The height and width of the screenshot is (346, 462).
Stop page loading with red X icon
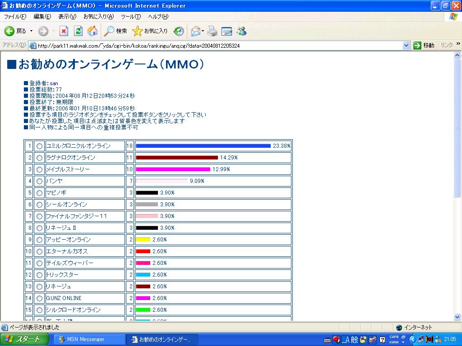(x=64, y=31)
